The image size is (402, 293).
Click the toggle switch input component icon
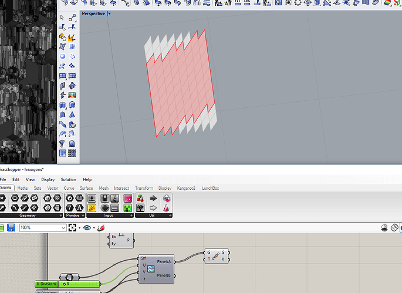pos(104,198)
